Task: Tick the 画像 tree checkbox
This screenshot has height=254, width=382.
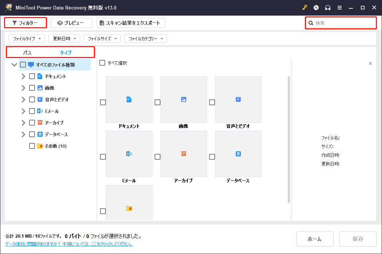Action: (x=32, y=88)
